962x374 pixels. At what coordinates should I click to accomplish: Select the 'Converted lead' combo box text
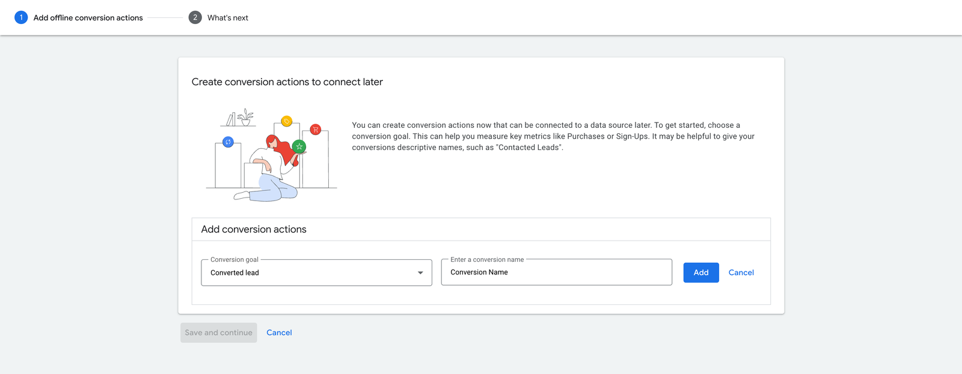click(235, 273)
